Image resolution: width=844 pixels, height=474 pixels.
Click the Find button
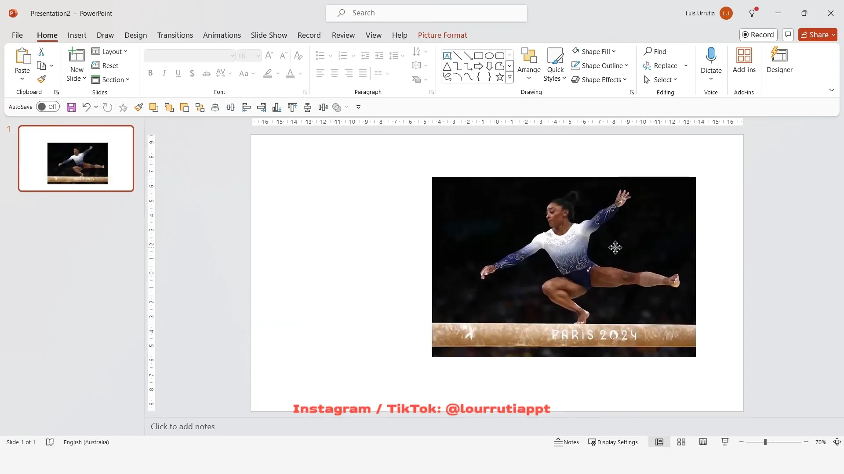655,52
